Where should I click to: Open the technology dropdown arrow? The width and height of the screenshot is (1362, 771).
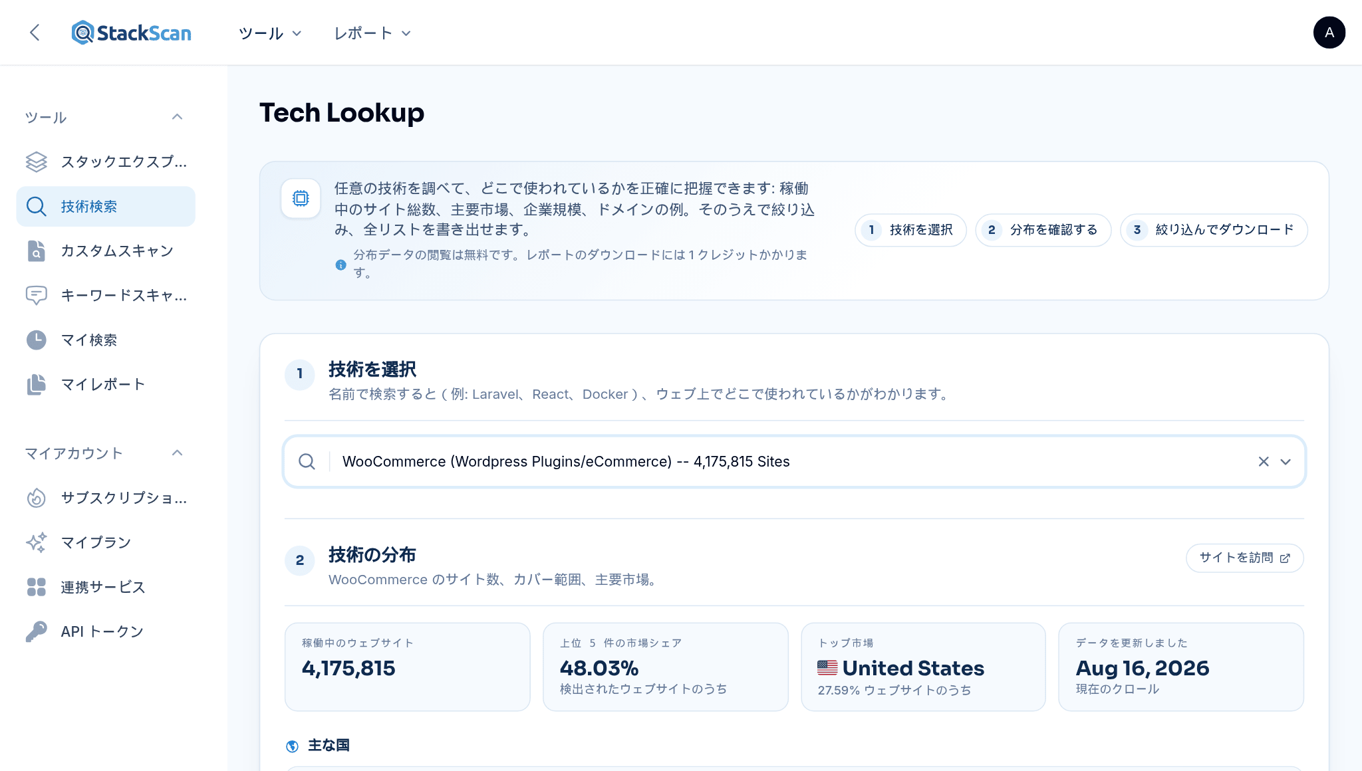1286,461
